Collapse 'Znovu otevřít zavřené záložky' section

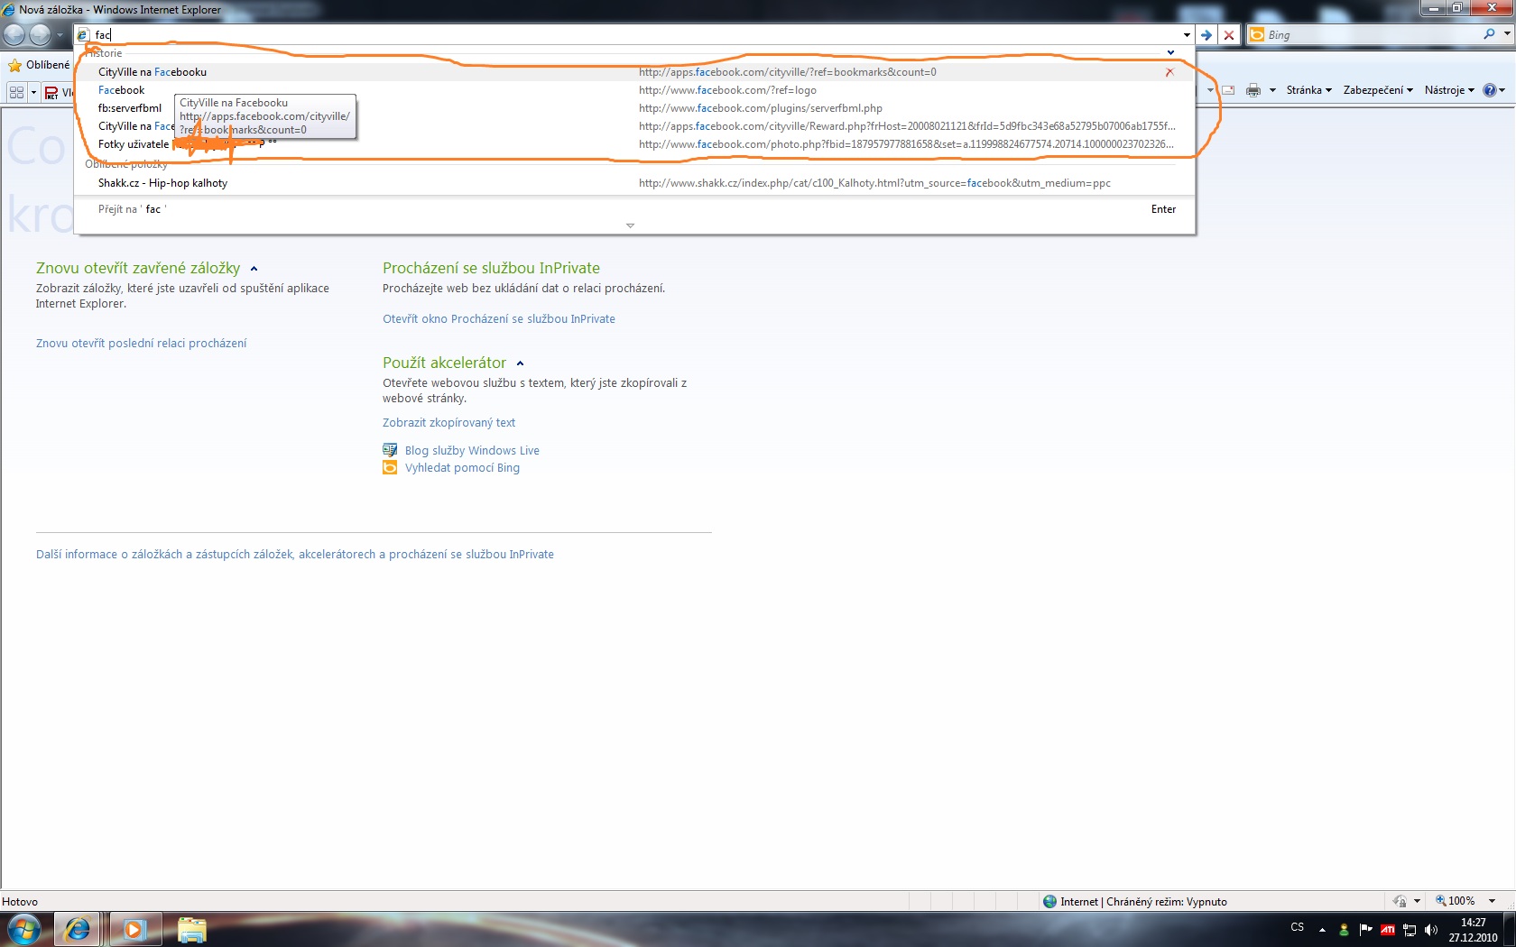pos(254,269)
